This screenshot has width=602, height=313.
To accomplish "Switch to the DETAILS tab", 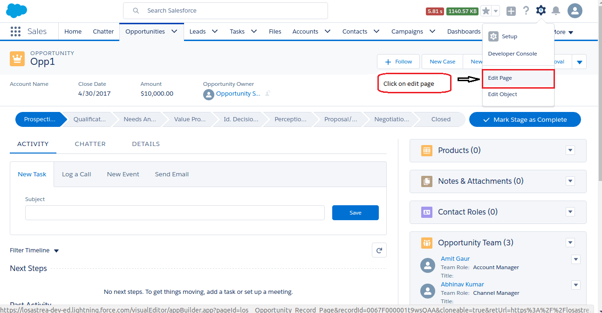I will [x=146, y=144].
